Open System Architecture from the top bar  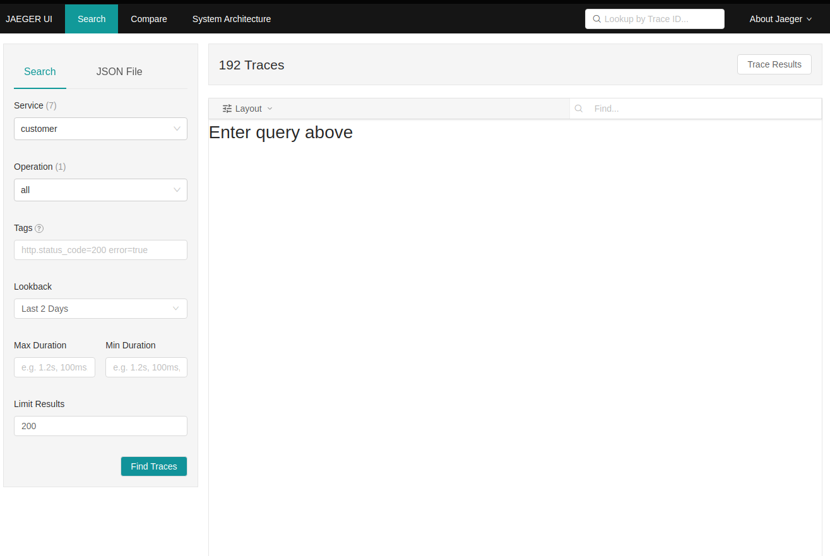pyautogui.click(x=231, y=19)
